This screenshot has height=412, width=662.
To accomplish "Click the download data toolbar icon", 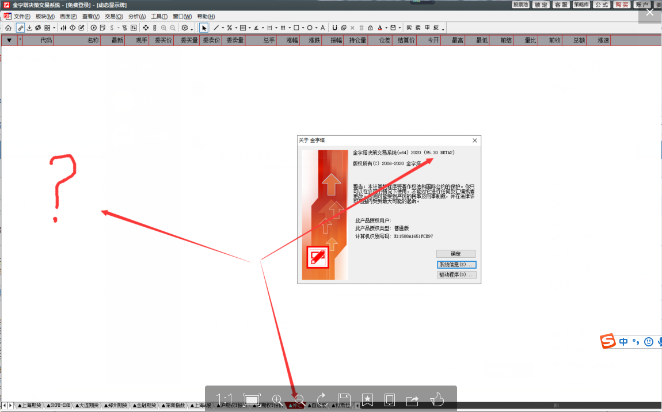I will click(29, 28).
